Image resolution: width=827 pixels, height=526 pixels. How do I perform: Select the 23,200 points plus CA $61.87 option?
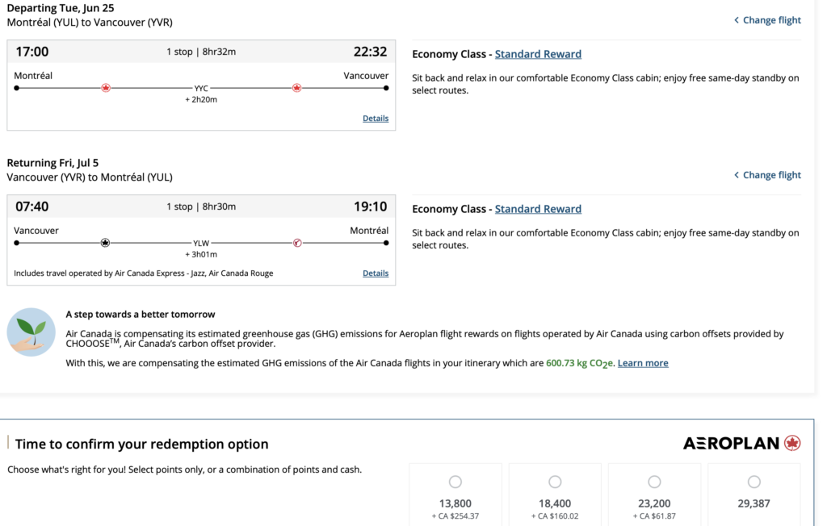tap(654, 482)
